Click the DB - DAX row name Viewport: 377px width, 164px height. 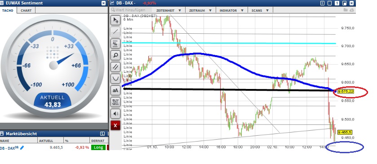[9, 148]
